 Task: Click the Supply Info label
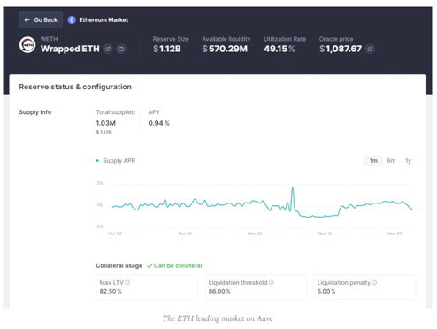pyautogui.click(x=35, y=112)
